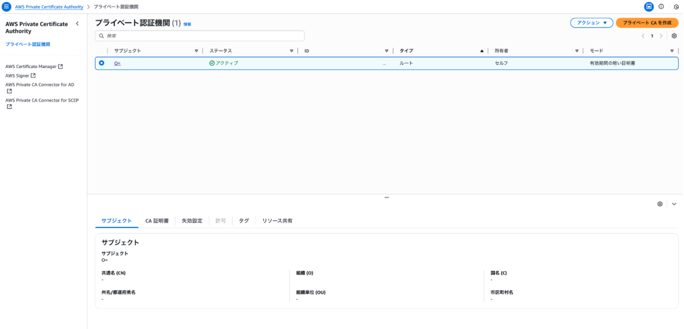Viewport: 684px width, 329px height.
Task: Open AWS Certificate Manager sidebar link
Action: point(31,67)
